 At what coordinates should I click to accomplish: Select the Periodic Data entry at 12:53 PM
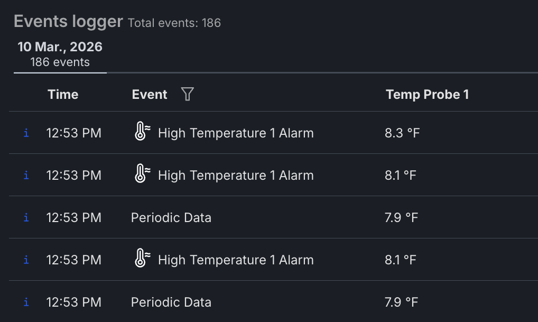(x=171, y=217)
